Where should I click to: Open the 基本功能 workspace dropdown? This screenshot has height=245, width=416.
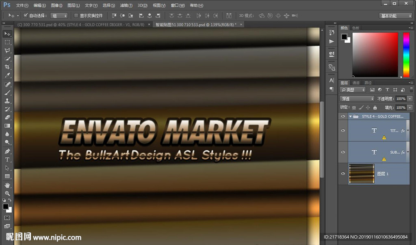[x=396, y=16]
